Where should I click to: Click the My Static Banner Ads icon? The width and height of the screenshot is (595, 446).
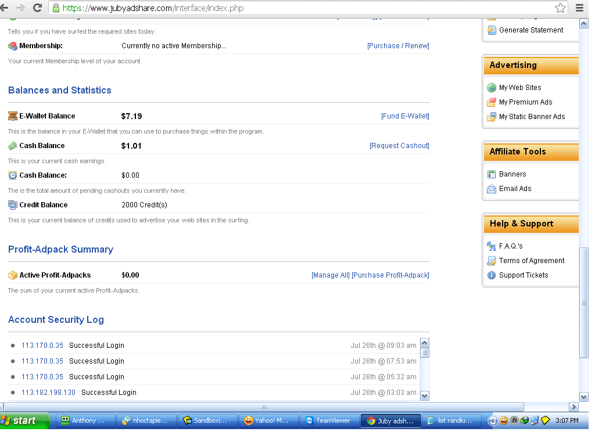(x=492, y=116)
